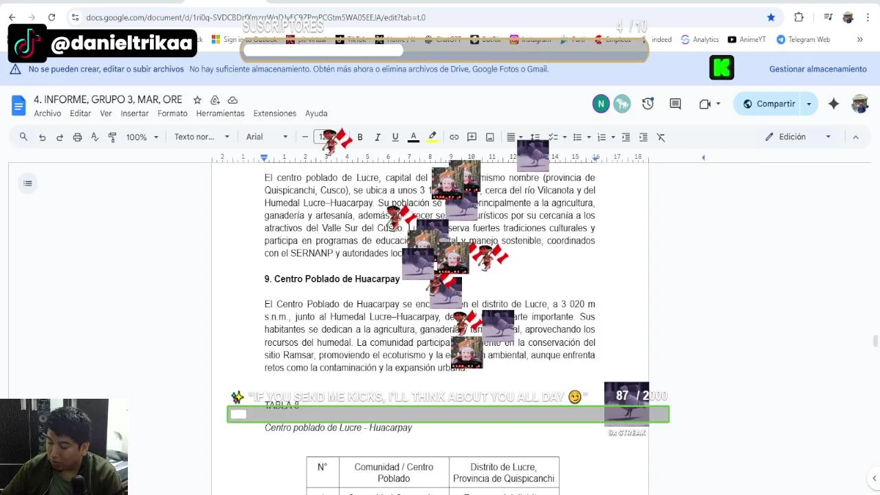Image resolution: width=880 pixels, height=495 pixels.
Task: Apply a bulleted list
Action: pyautogui.click(x=577, y=137)
